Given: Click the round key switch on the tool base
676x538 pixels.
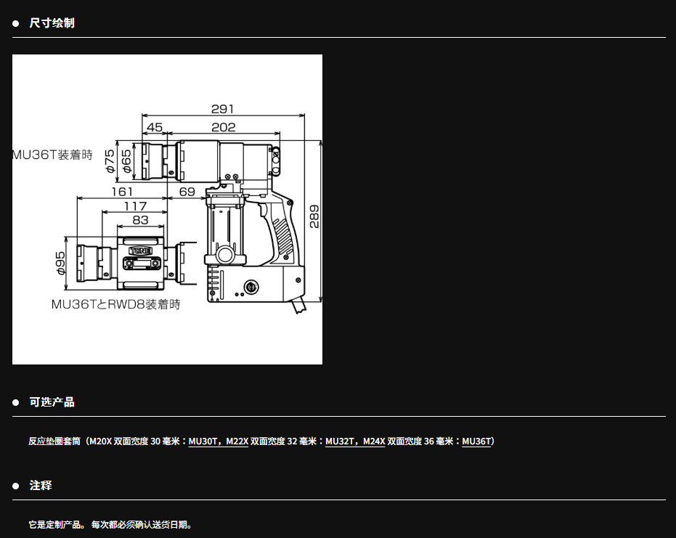Looking at the screenshot, I should tap(253, 285).
